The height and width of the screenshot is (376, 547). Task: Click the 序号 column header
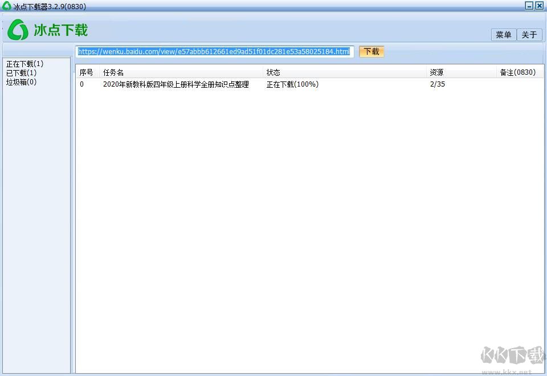[x=88, y=72]
